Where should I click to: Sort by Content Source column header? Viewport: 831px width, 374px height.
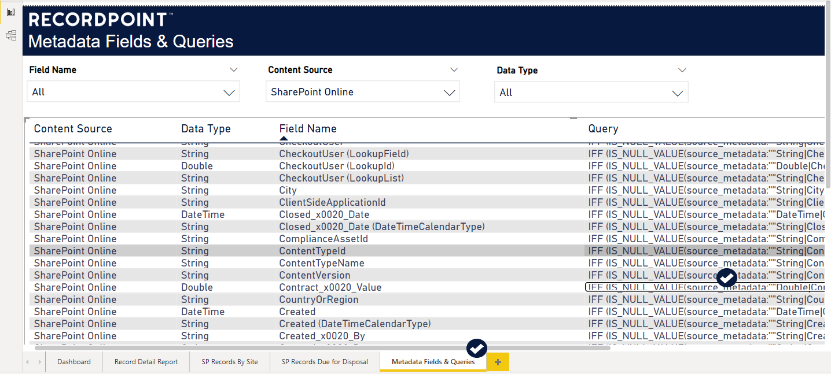coord(73,129)
